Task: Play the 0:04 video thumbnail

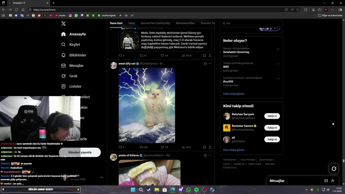Action: [130, 40]
